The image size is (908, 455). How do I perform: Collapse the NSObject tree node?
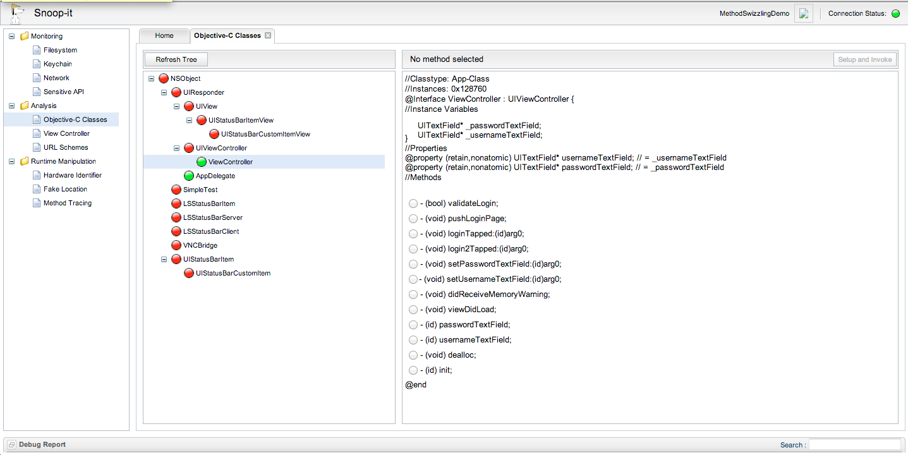click(x=151, y=78)
